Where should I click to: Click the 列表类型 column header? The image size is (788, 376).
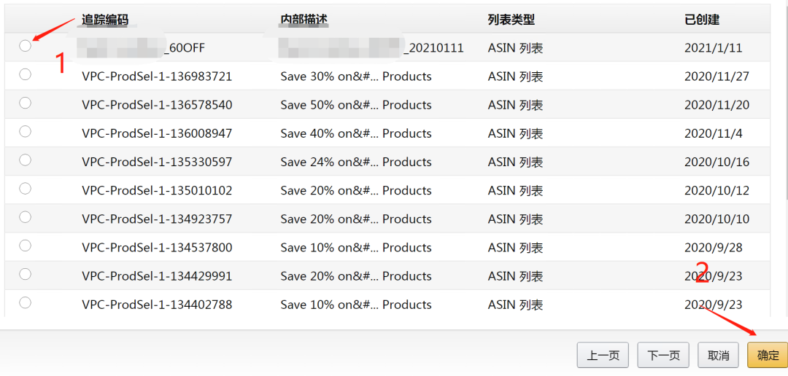coord(511,20)
